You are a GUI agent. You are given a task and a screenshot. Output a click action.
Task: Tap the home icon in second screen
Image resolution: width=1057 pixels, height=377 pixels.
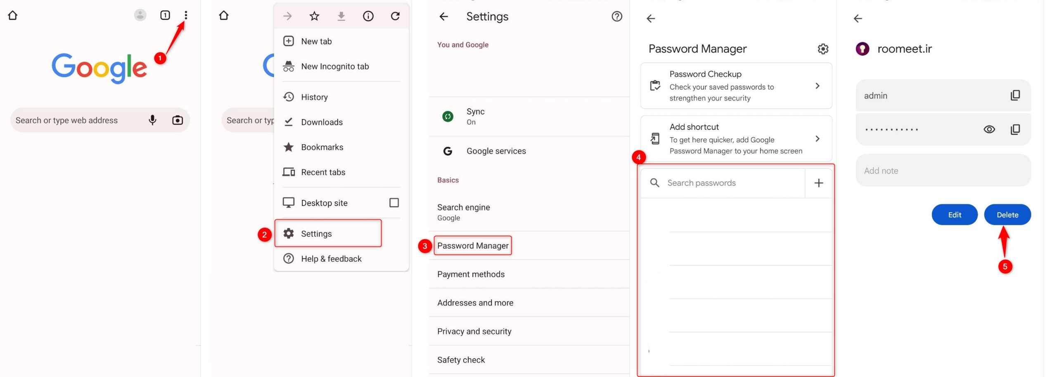pos(224,15)
